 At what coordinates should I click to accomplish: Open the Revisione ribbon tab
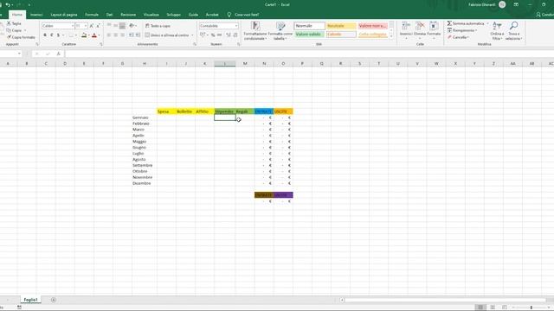tap(128, 15)
